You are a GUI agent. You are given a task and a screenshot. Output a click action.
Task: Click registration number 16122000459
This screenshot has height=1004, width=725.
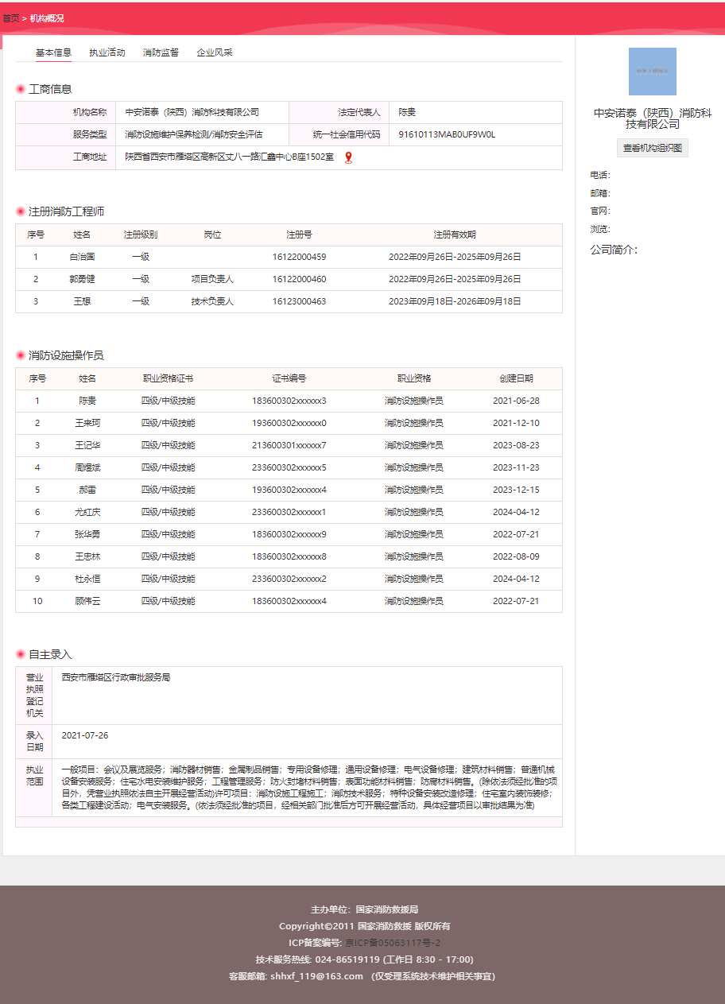299,258
